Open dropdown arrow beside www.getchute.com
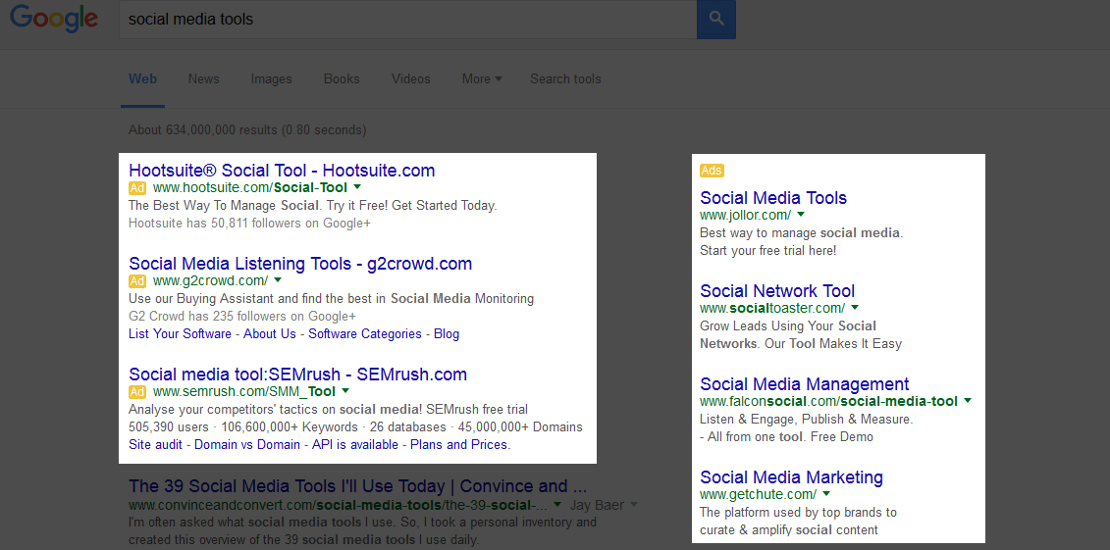The image size is (1110, 550). [x=826, y=494]
